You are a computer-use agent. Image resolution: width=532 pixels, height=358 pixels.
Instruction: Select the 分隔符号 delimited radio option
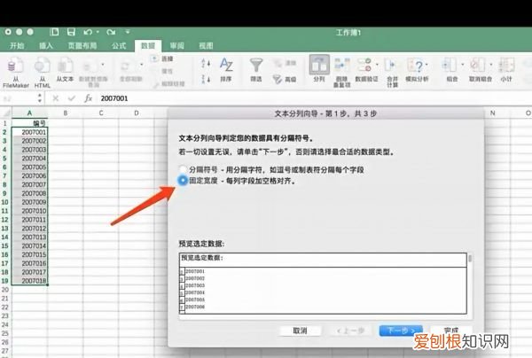[183, 169]
